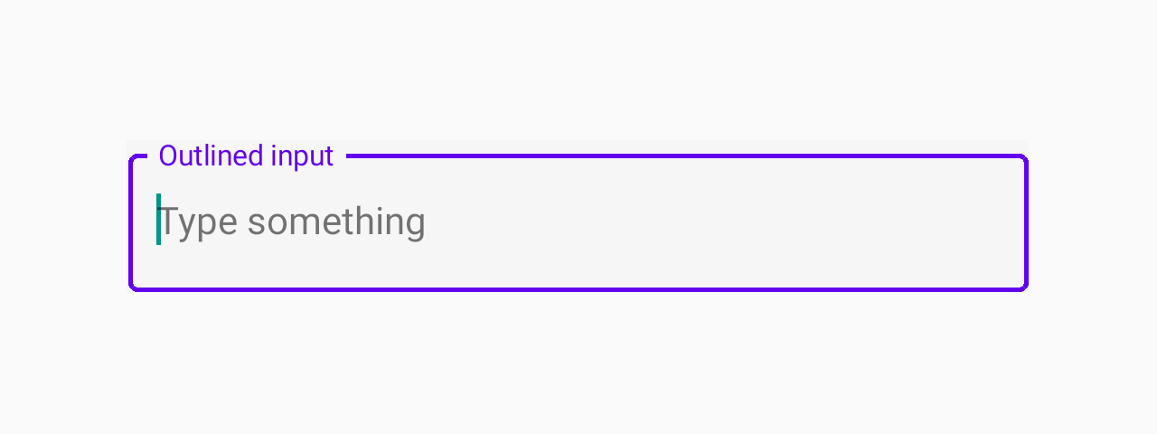This screenshot has width=1157, height=434.
Task: Click the blank background above the input
Action: [x=578, y=72]
